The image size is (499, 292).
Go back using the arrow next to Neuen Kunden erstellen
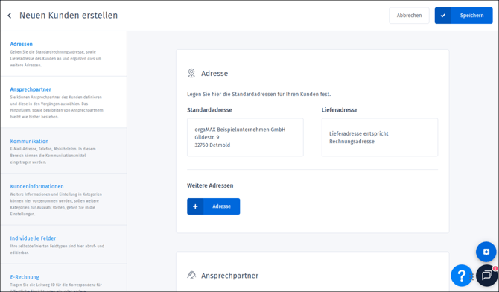[x=10, y=16]
